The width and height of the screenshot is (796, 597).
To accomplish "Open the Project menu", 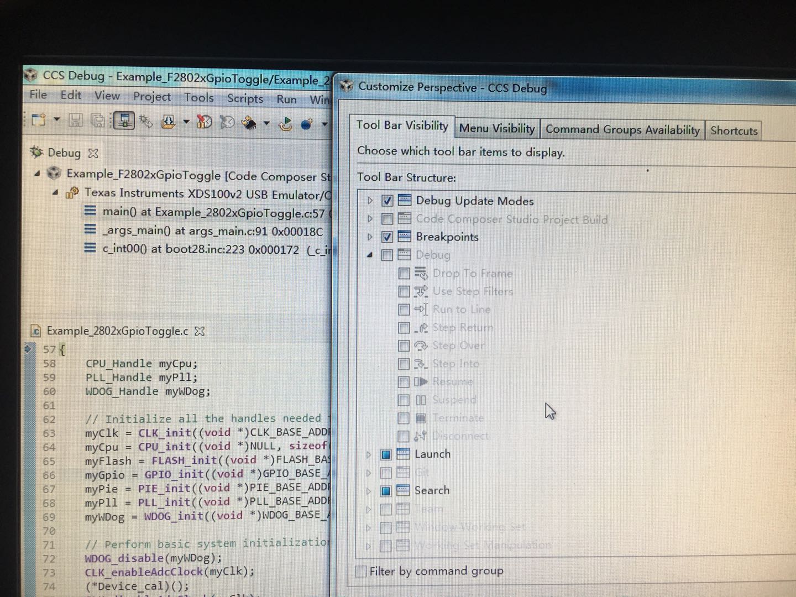I will 152,97.
